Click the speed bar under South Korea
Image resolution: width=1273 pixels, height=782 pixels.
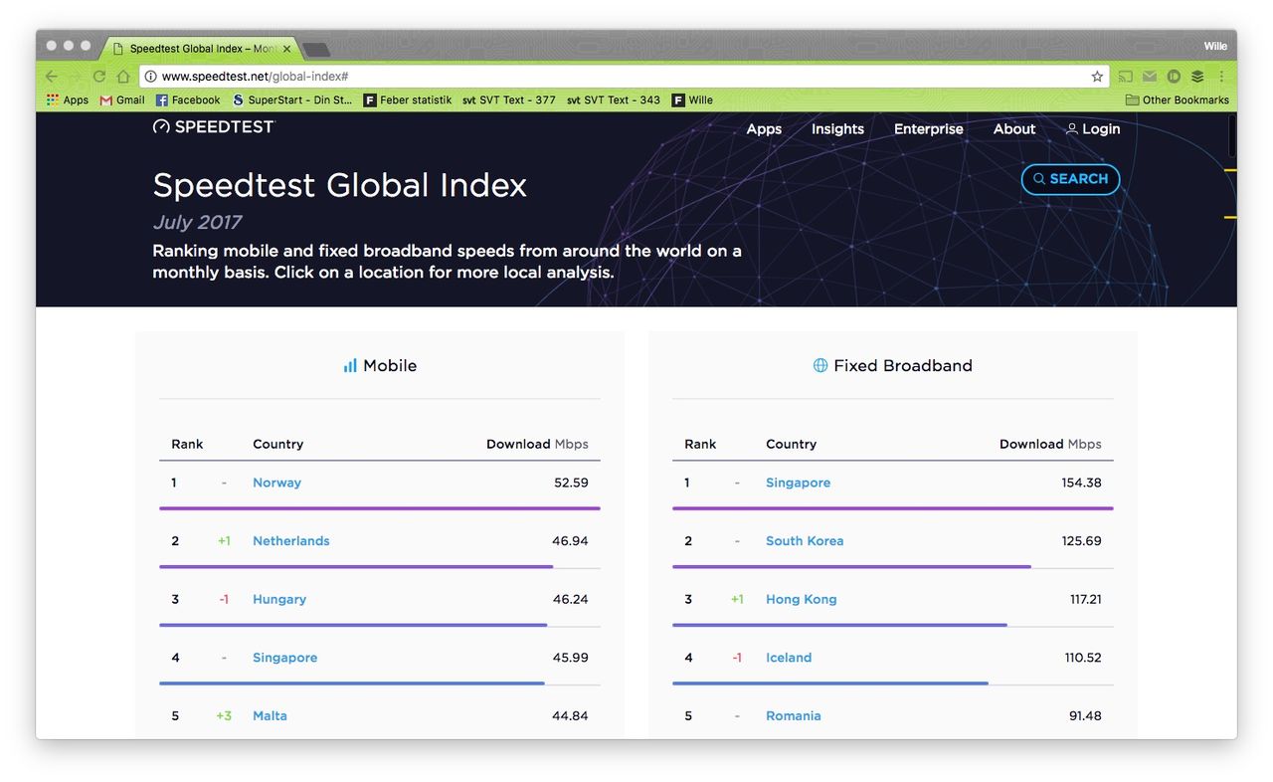click(851, 567)
